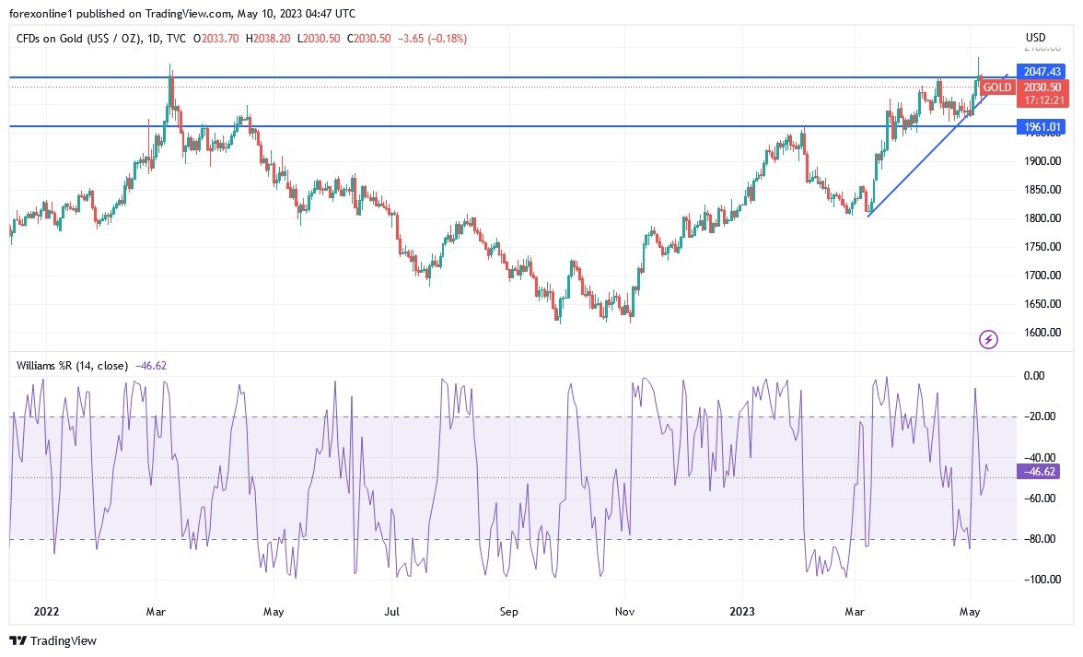This screenshot has height=657, width=1083.
Task: Click the high value H2038.20
Action: pos(269,39)
